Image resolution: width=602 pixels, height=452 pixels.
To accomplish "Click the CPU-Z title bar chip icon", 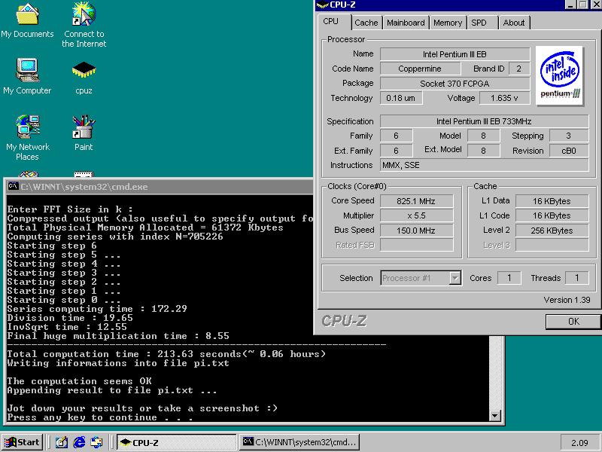I will point(322,5).
